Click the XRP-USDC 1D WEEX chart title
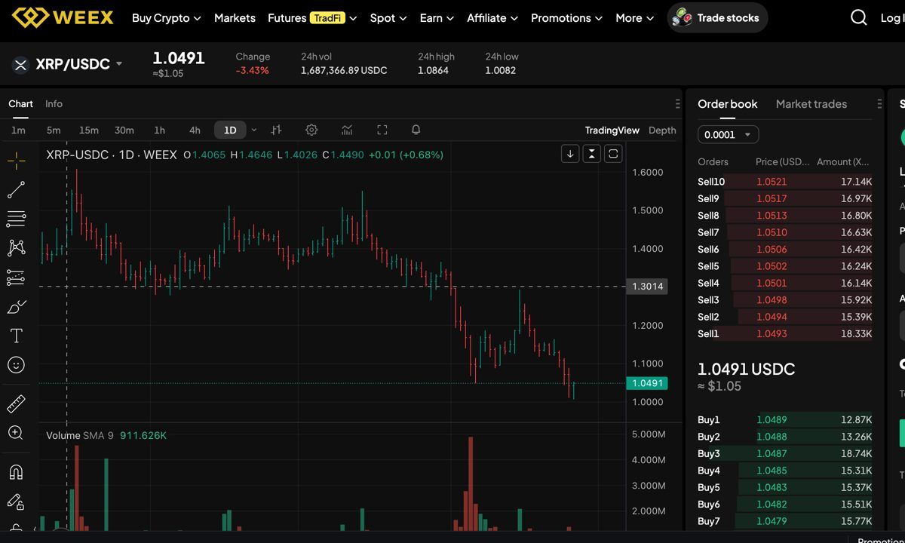Viewport: 905px width, 543px height. point(112,155)
